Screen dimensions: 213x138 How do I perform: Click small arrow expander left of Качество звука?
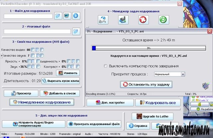1,56
